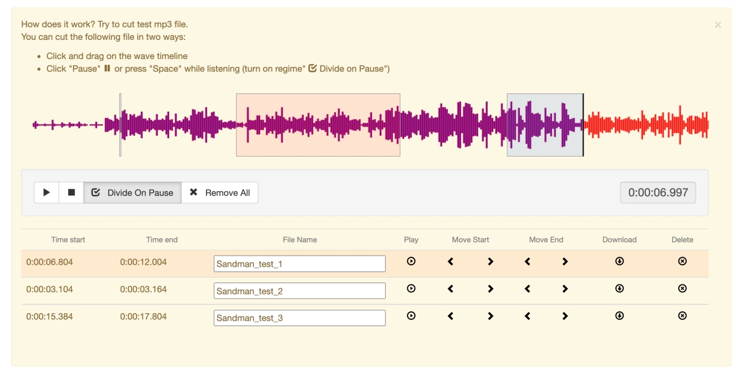Select the gray highlighted waveform region
The image size is (738, 371).
coord(544,125)
